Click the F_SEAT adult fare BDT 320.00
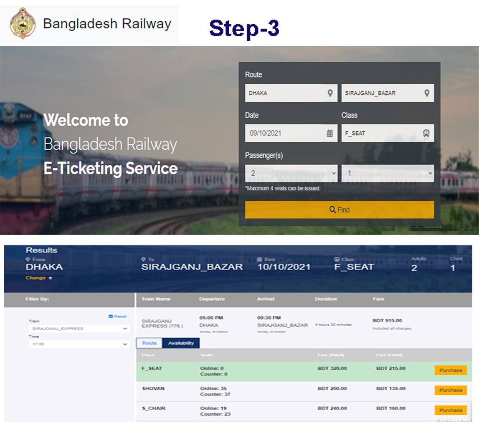479x441 pixels. (x=332, y=368)
